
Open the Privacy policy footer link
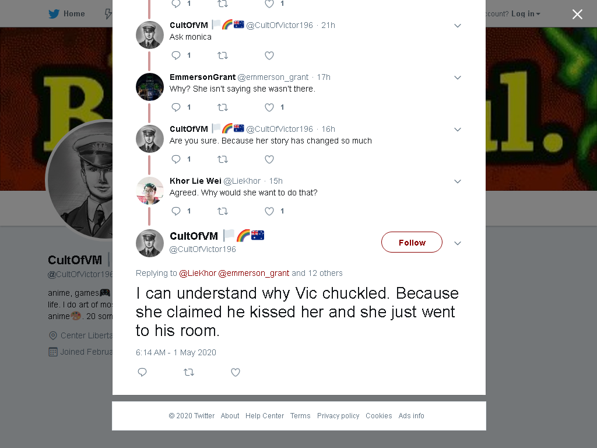(338, 415)
